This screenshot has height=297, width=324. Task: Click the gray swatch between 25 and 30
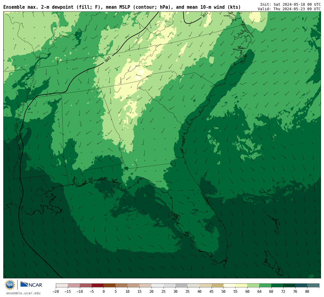169,286
